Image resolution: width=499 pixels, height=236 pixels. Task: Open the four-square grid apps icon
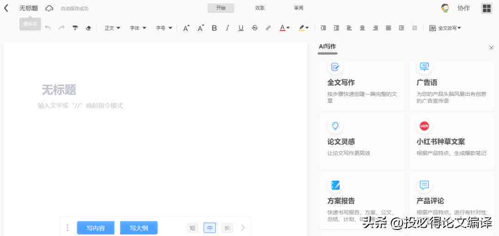tap(487, 9)
